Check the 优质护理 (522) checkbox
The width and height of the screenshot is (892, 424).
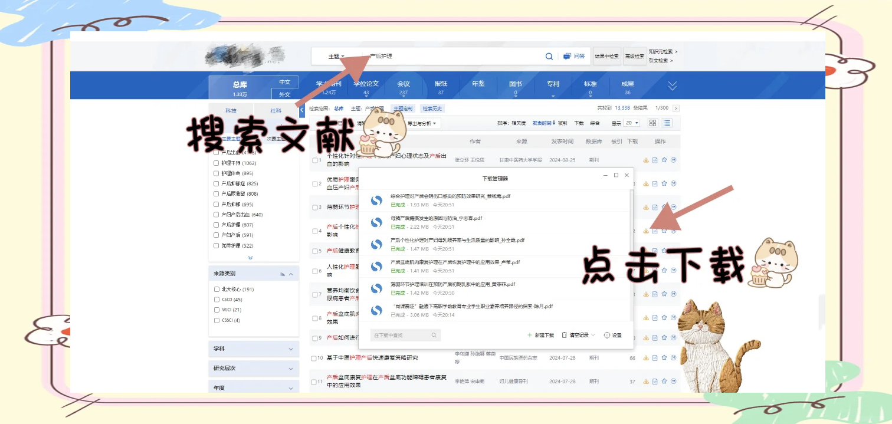pyautogui.click(x=216, y=245)
